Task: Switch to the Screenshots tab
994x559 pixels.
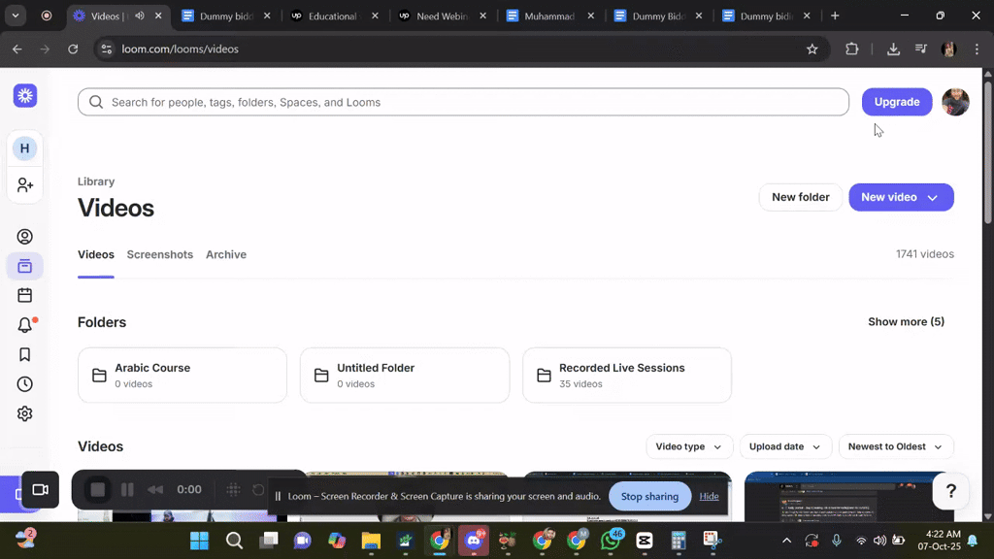Action: [x=160, y=255]
